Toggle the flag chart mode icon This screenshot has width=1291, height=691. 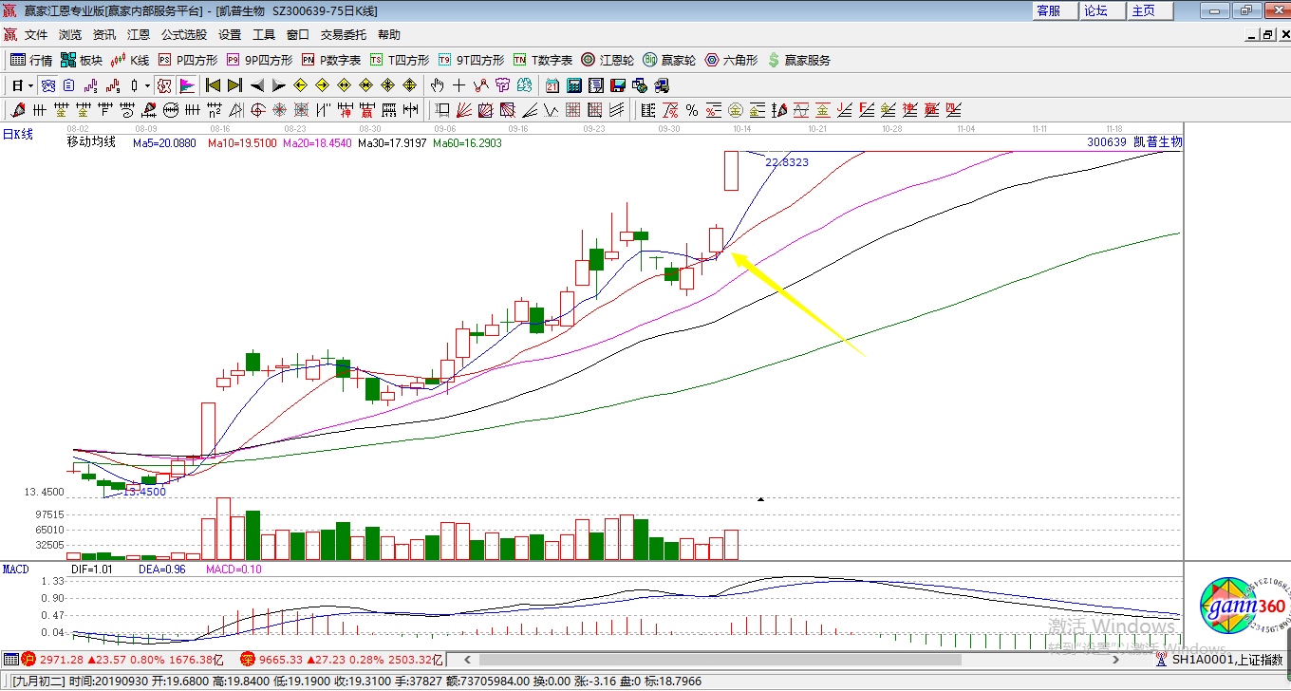point(188,84)
